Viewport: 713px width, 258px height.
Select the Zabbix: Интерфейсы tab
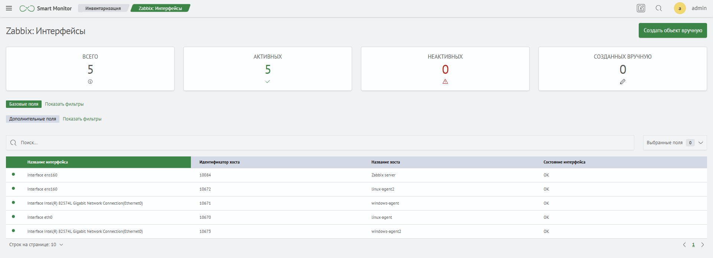tap(160, 8)
